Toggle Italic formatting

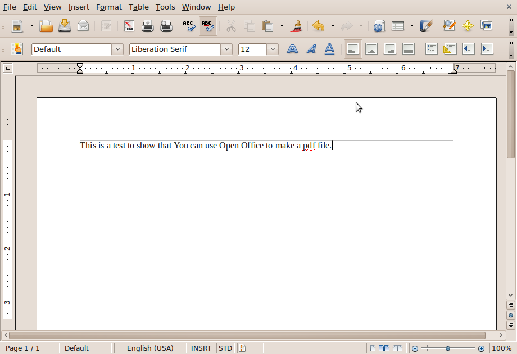[311, 49]
